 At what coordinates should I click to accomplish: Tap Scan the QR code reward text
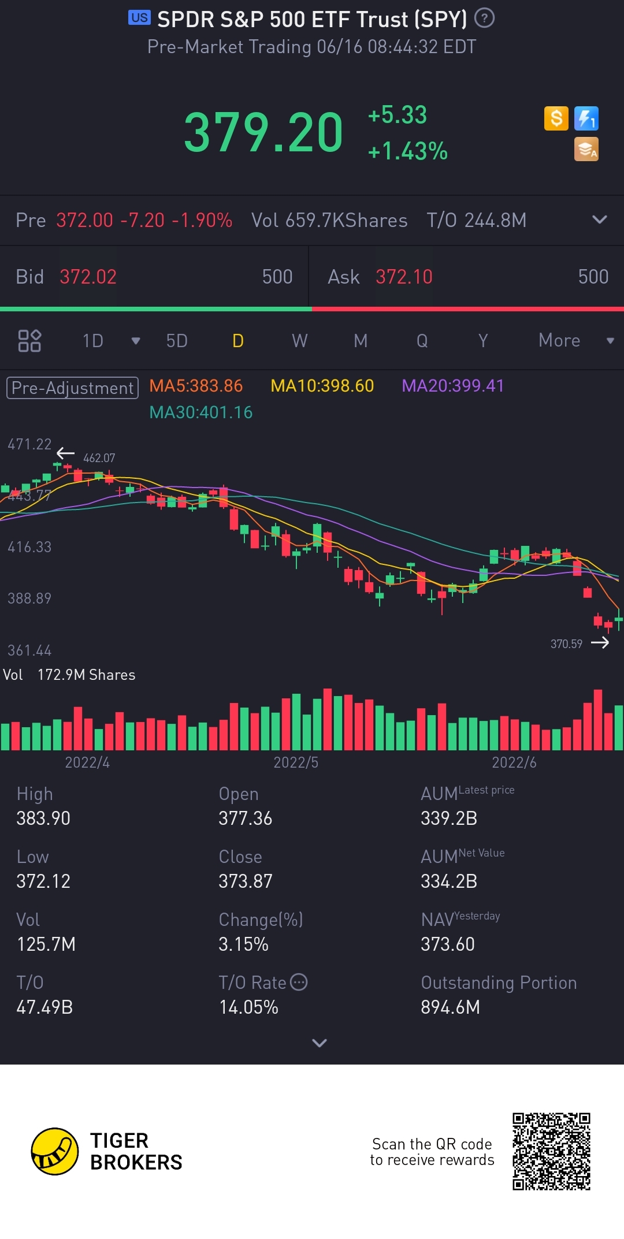432,1152
